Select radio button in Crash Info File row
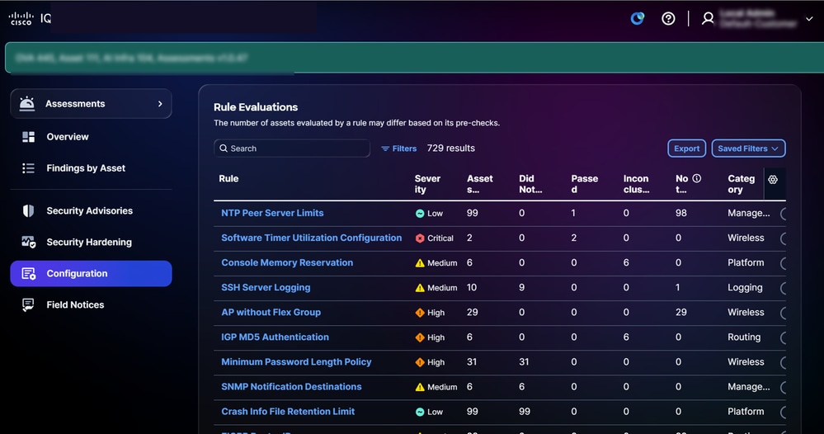824x434 pixels. tap(783, 412)
